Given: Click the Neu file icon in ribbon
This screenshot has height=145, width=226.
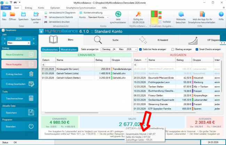Looking at the screenshot, I should pyautogui.click(x=4, y=15).
